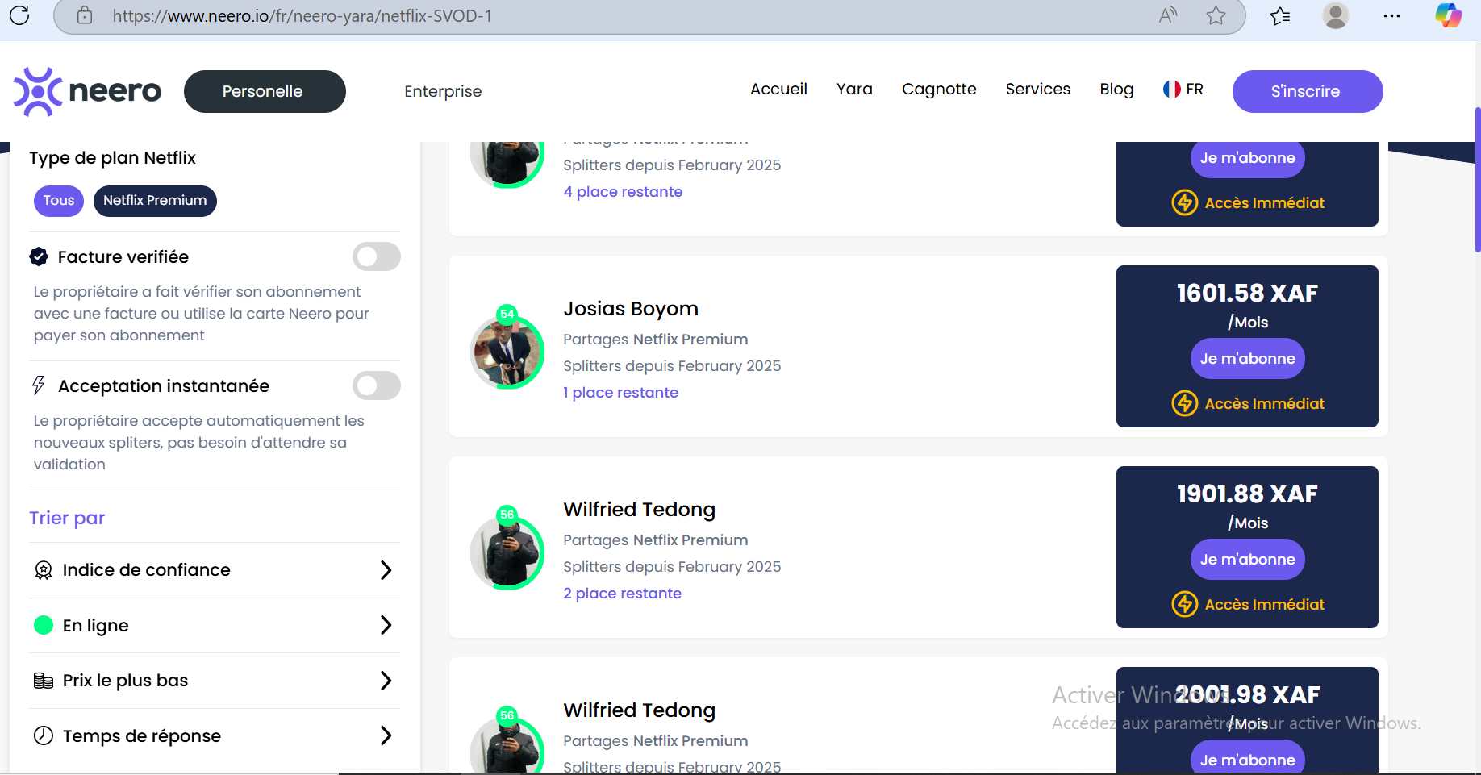Click the 1901.88 XAF price
This screenshot has height=775, width=1481.
coord(1247,494)
